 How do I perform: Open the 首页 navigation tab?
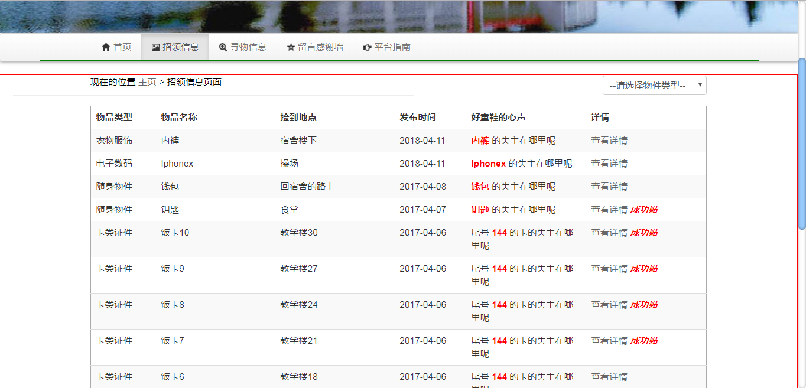[116, 47]
